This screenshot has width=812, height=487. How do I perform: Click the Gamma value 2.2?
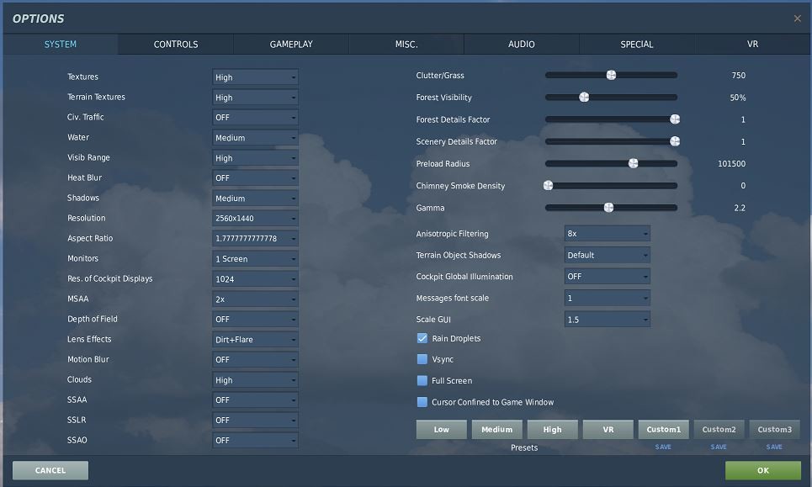coord(740,208)
